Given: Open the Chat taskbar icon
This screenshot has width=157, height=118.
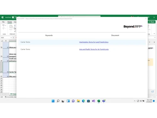Looking at the screenshot, I should click(73, 101).
